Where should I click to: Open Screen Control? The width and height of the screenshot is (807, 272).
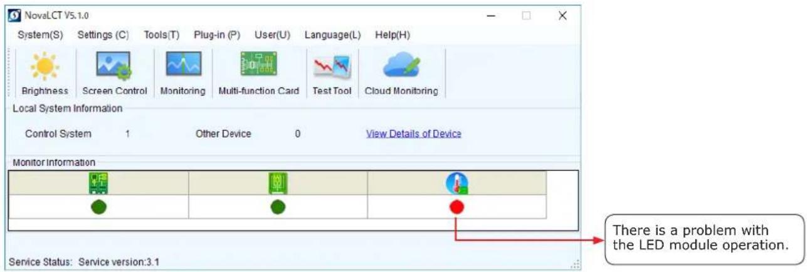(x=115, y=74)
